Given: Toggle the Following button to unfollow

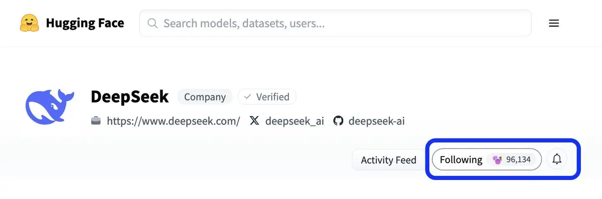Looking at the screenshot, I should tap(487, 159).
